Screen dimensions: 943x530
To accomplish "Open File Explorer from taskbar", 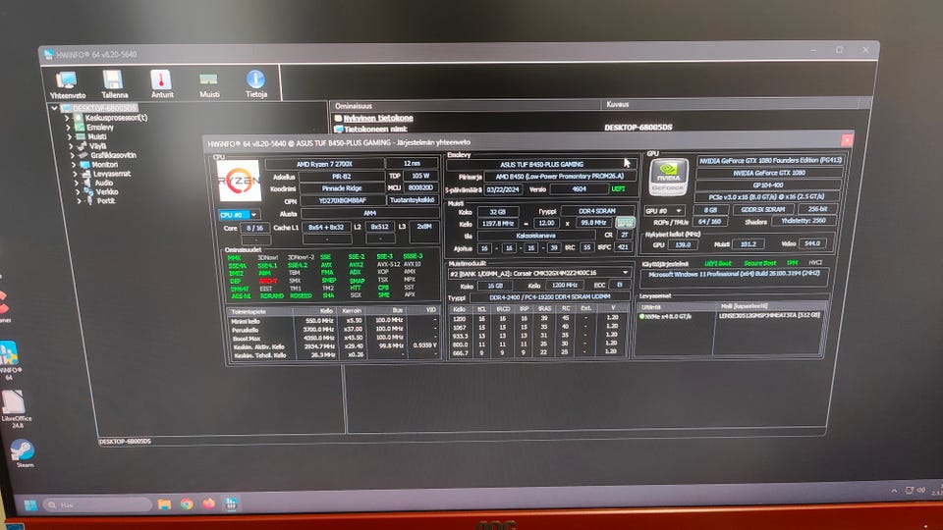I will pos(164,504).
